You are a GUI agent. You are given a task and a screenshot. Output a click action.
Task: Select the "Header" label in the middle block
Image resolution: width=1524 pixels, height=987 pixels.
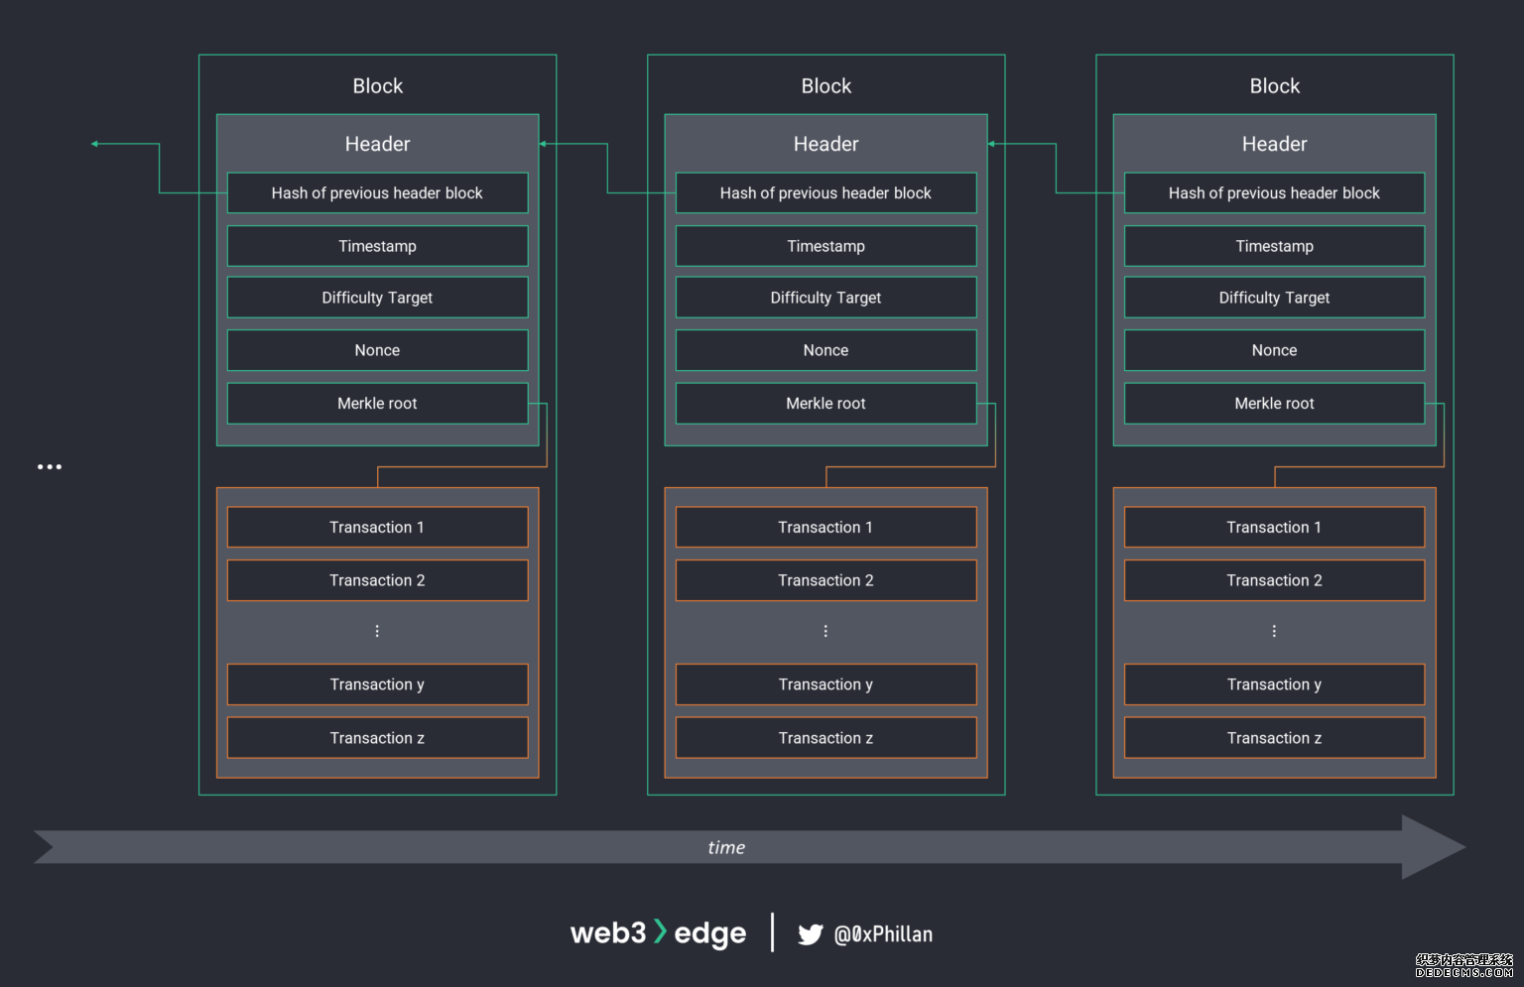click(826, 144)
